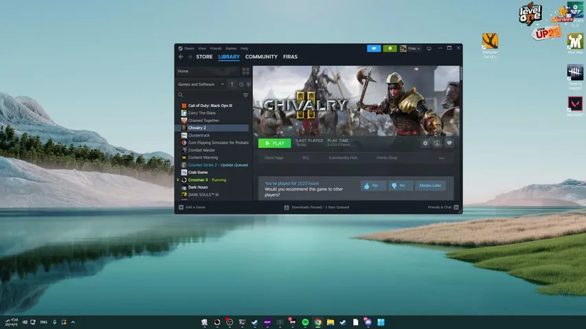Image resolution: width=586 pixels, height=329 pixels.
Task: Click the Steam game page scrollbar
Action: (x=461, y=73)
